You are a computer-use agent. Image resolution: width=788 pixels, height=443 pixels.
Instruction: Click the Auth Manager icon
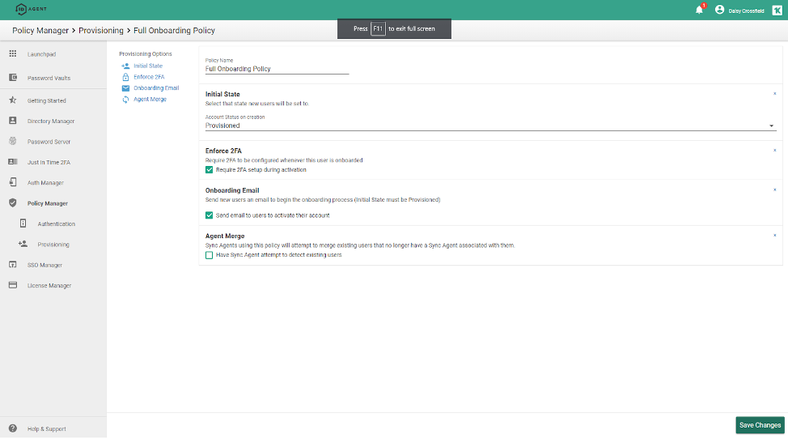(x=13, y=182)
